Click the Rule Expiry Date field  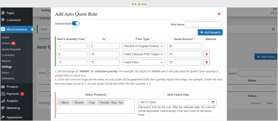point(177,102)
